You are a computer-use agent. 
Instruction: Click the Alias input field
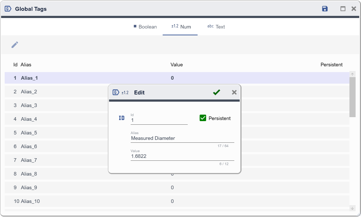182,138
